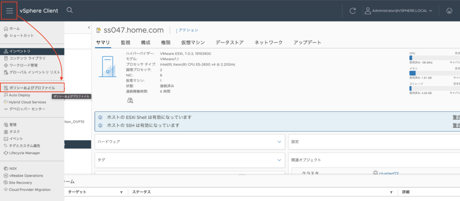Filter the ターゲット column
460x201 pixels.
click(x=121, y=192)
